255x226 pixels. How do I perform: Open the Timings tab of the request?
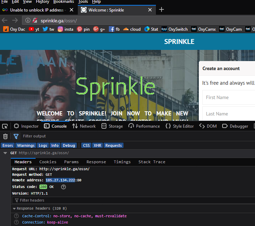click(122, 162)
